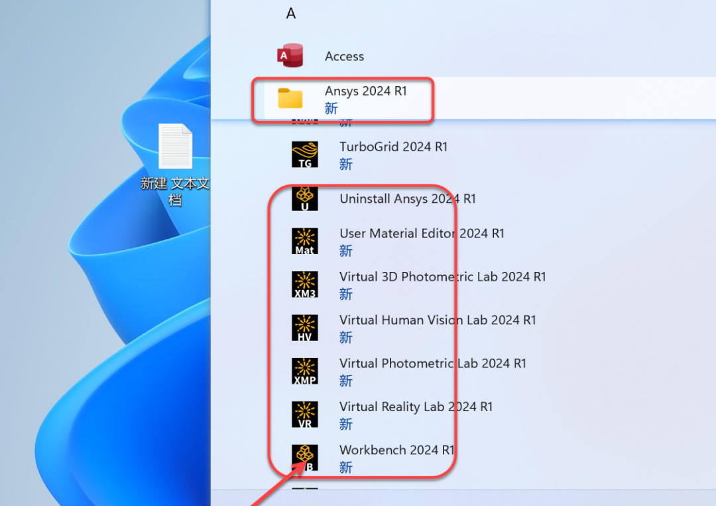Click "Virtual Reality Lab 2024 R1" text
Image resolution: width=716 pixels, height=506 pixels.
416,407
